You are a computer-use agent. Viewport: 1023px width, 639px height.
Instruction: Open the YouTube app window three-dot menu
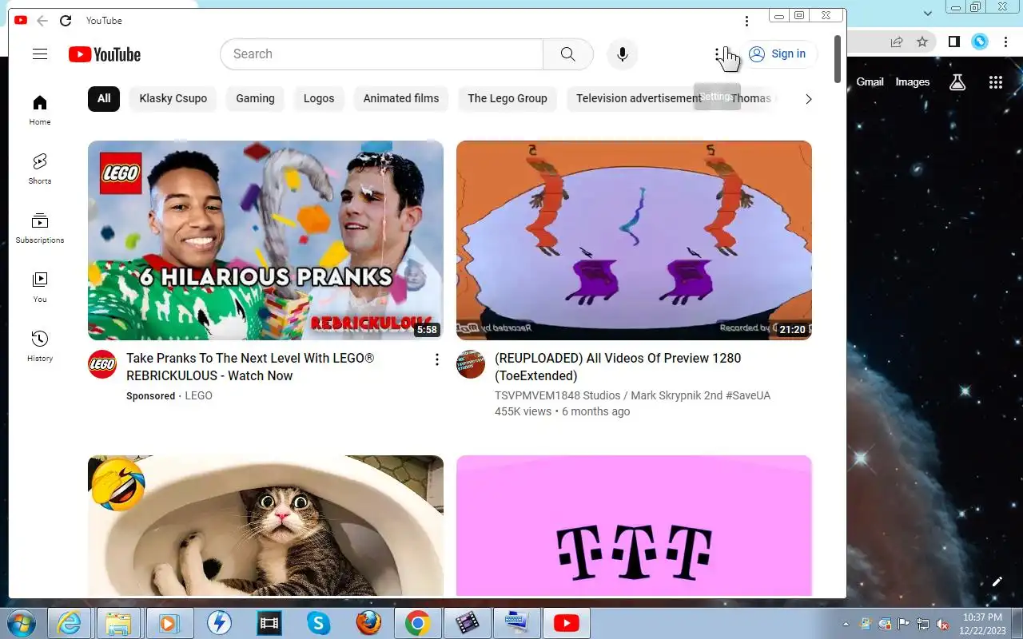pyautogui.click(x=746, y=21)
